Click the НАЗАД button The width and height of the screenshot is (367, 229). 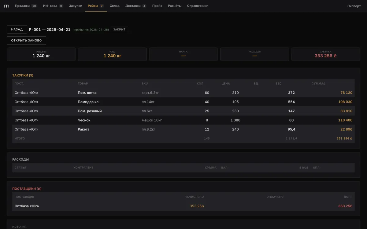pos(17,29)
